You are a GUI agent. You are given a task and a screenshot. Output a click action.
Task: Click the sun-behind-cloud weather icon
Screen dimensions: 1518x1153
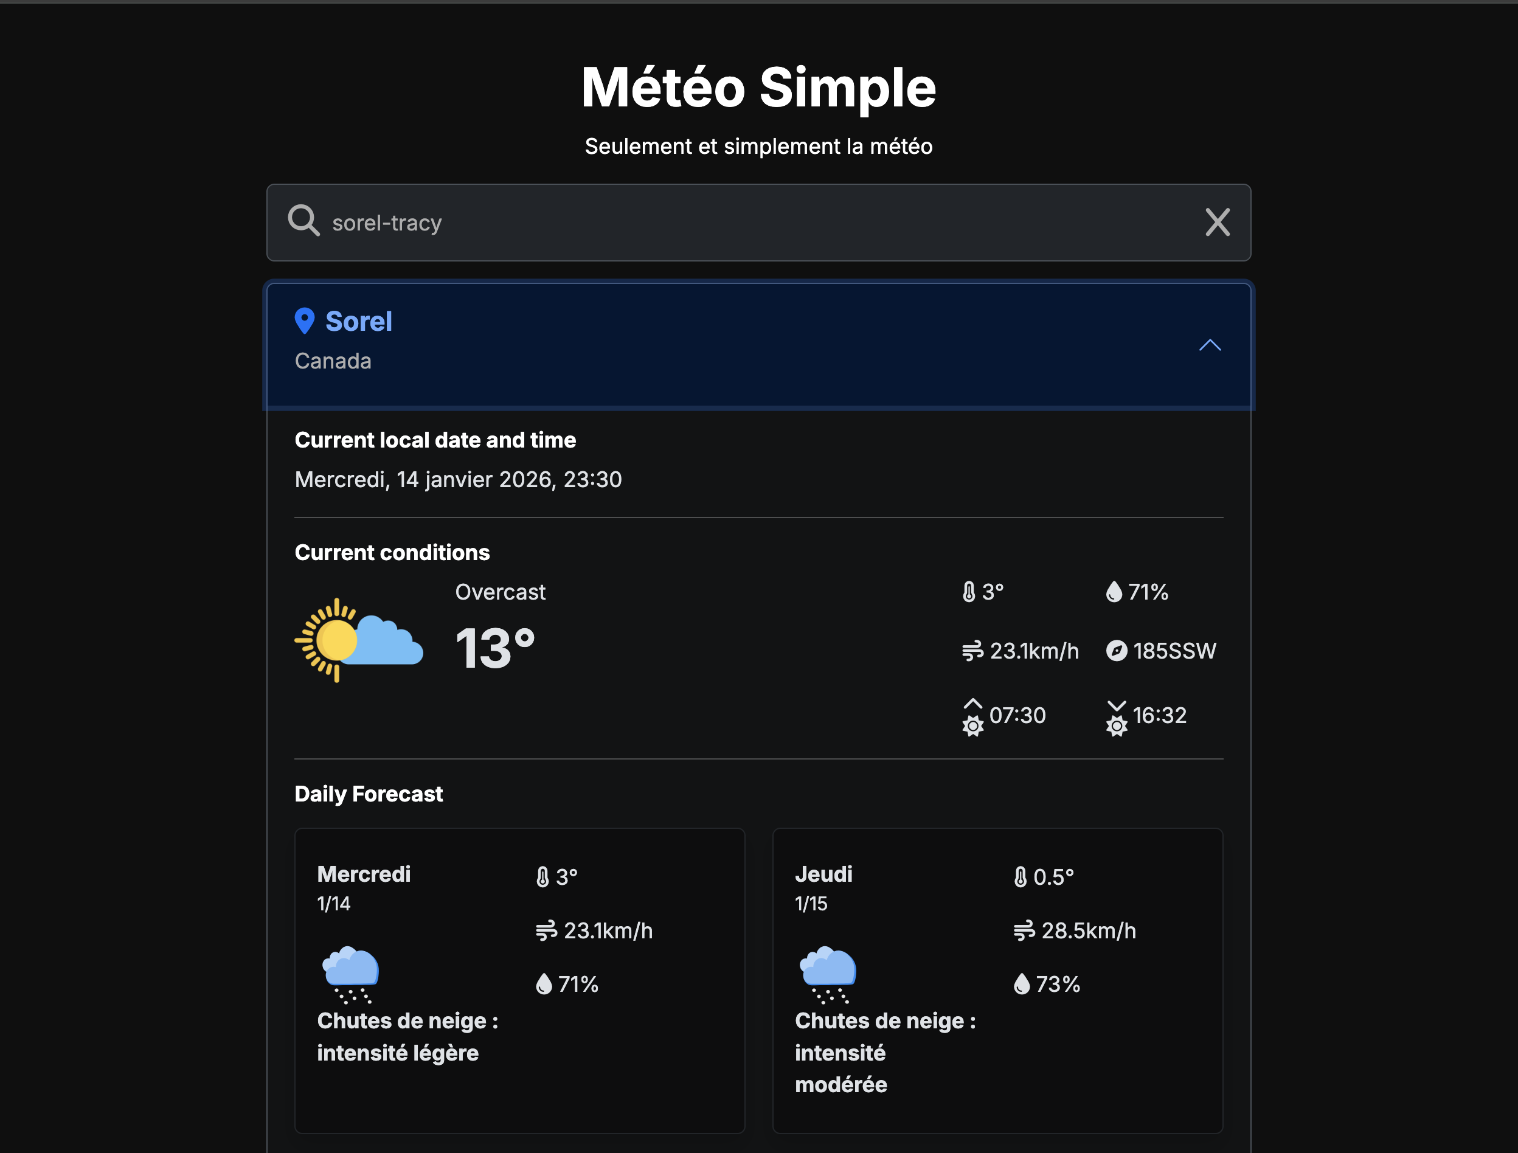(x=358, y=640)
